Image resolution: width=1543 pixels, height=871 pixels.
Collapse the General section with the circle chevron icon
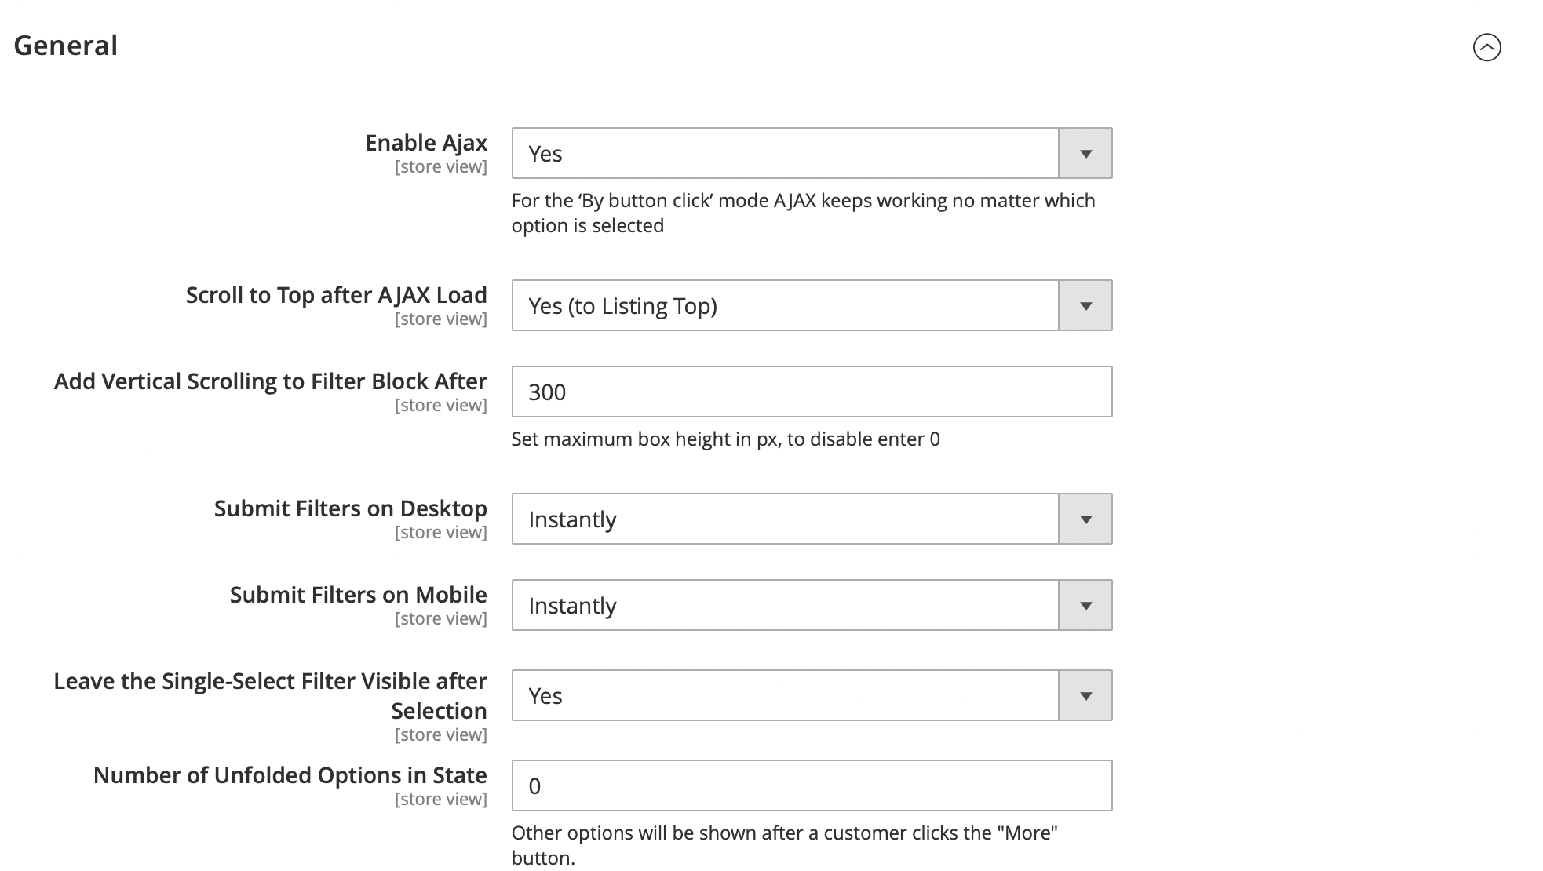pos(1486,47)
